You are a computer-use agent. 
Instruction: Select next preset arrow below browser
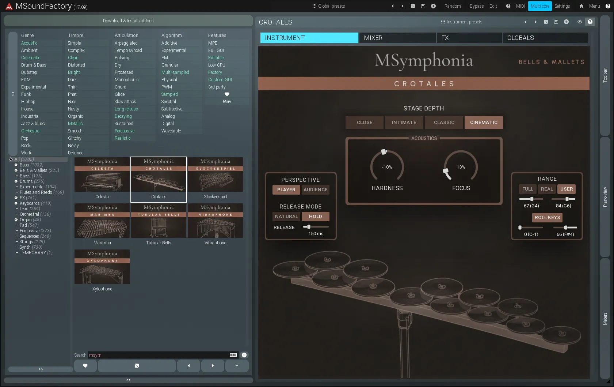point(213,366)
